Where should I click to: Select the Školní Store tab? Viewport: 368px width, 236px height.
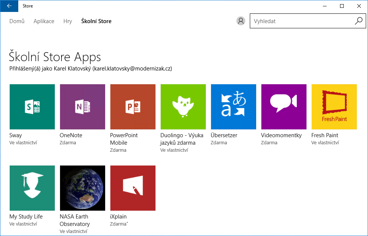[96, 21]
